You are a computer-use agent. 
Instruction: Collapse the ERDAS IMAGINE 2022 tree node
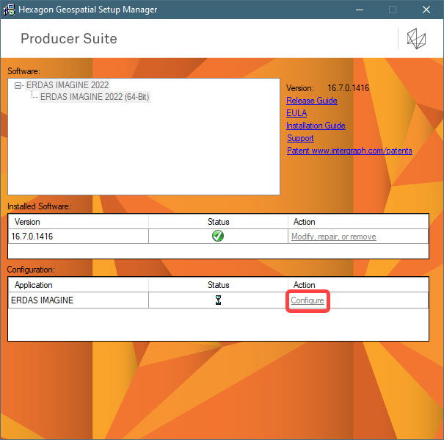[18, 85]
